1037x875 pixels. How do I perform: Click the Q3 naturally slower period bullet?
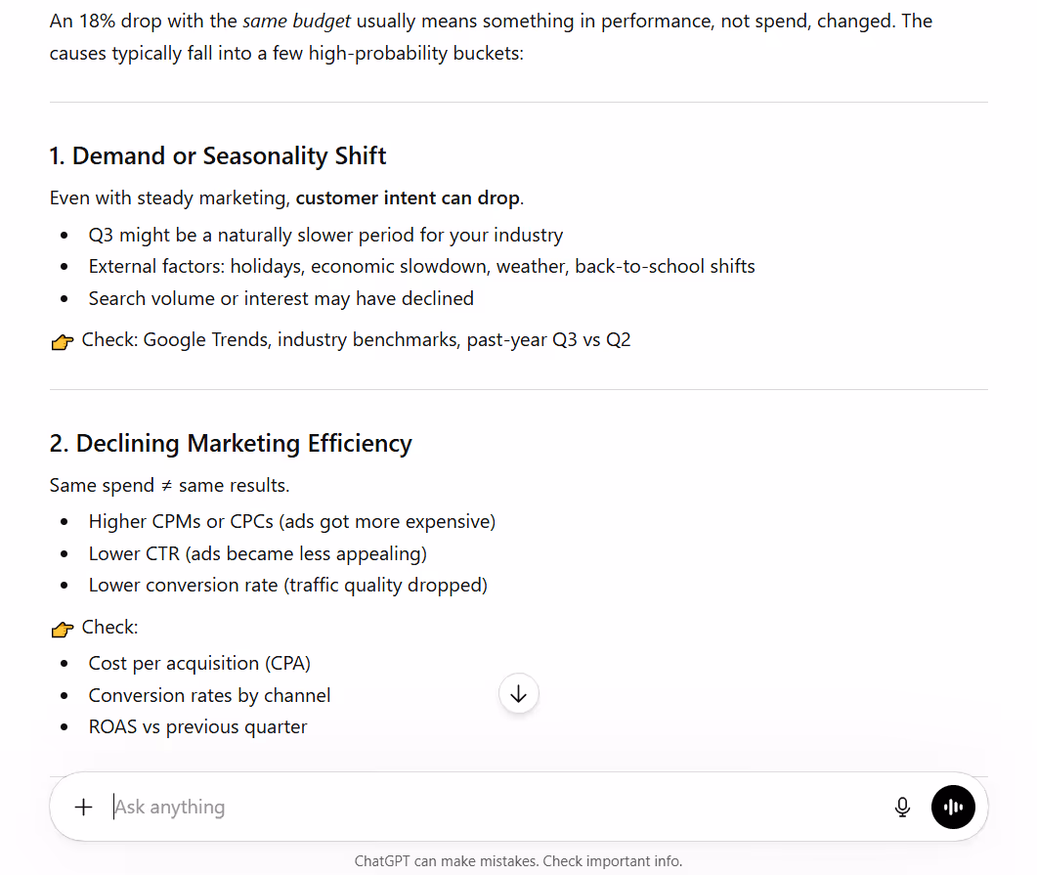[326, 235]
